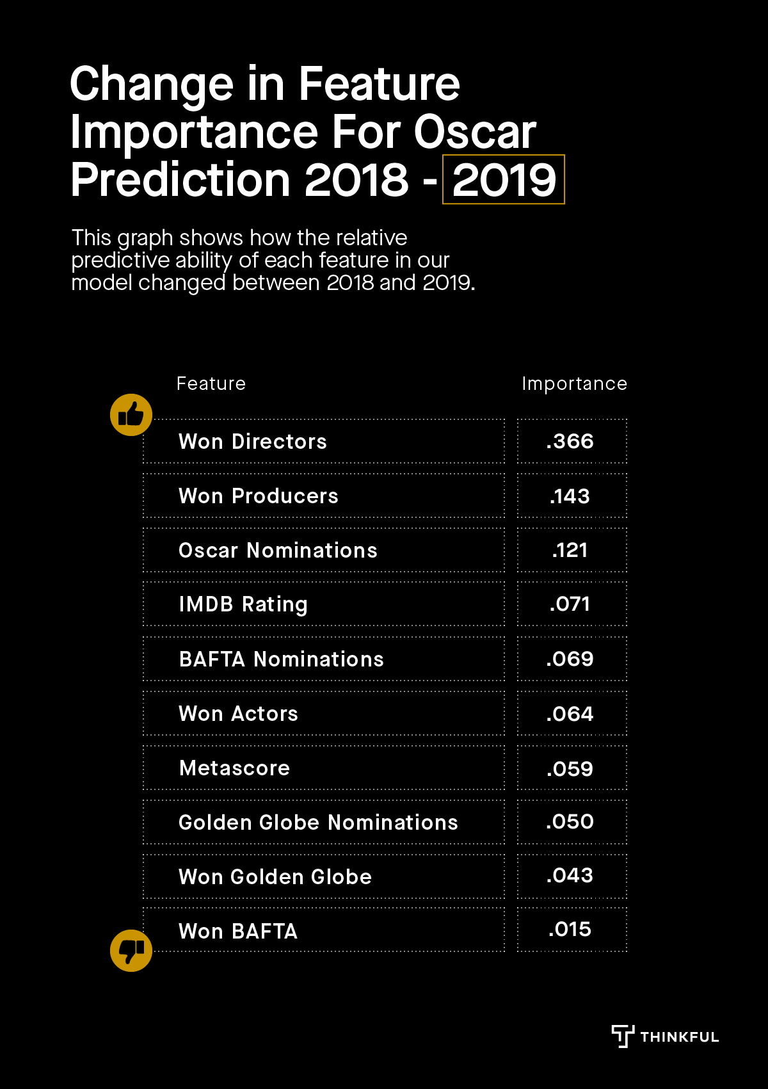Click the THINKFUL brand text
Screen dimensions: 768x1089
680,1037
